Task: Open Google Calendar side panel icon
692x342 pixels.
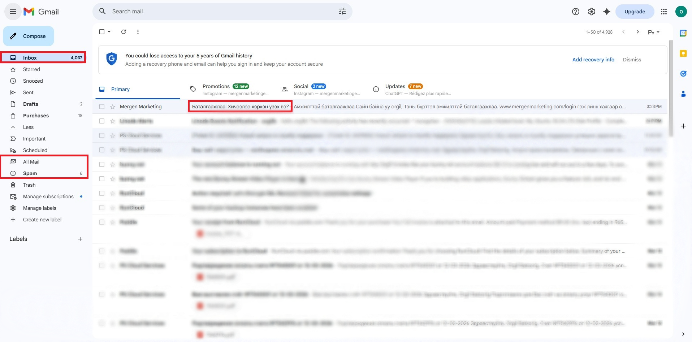Action: 683,33
